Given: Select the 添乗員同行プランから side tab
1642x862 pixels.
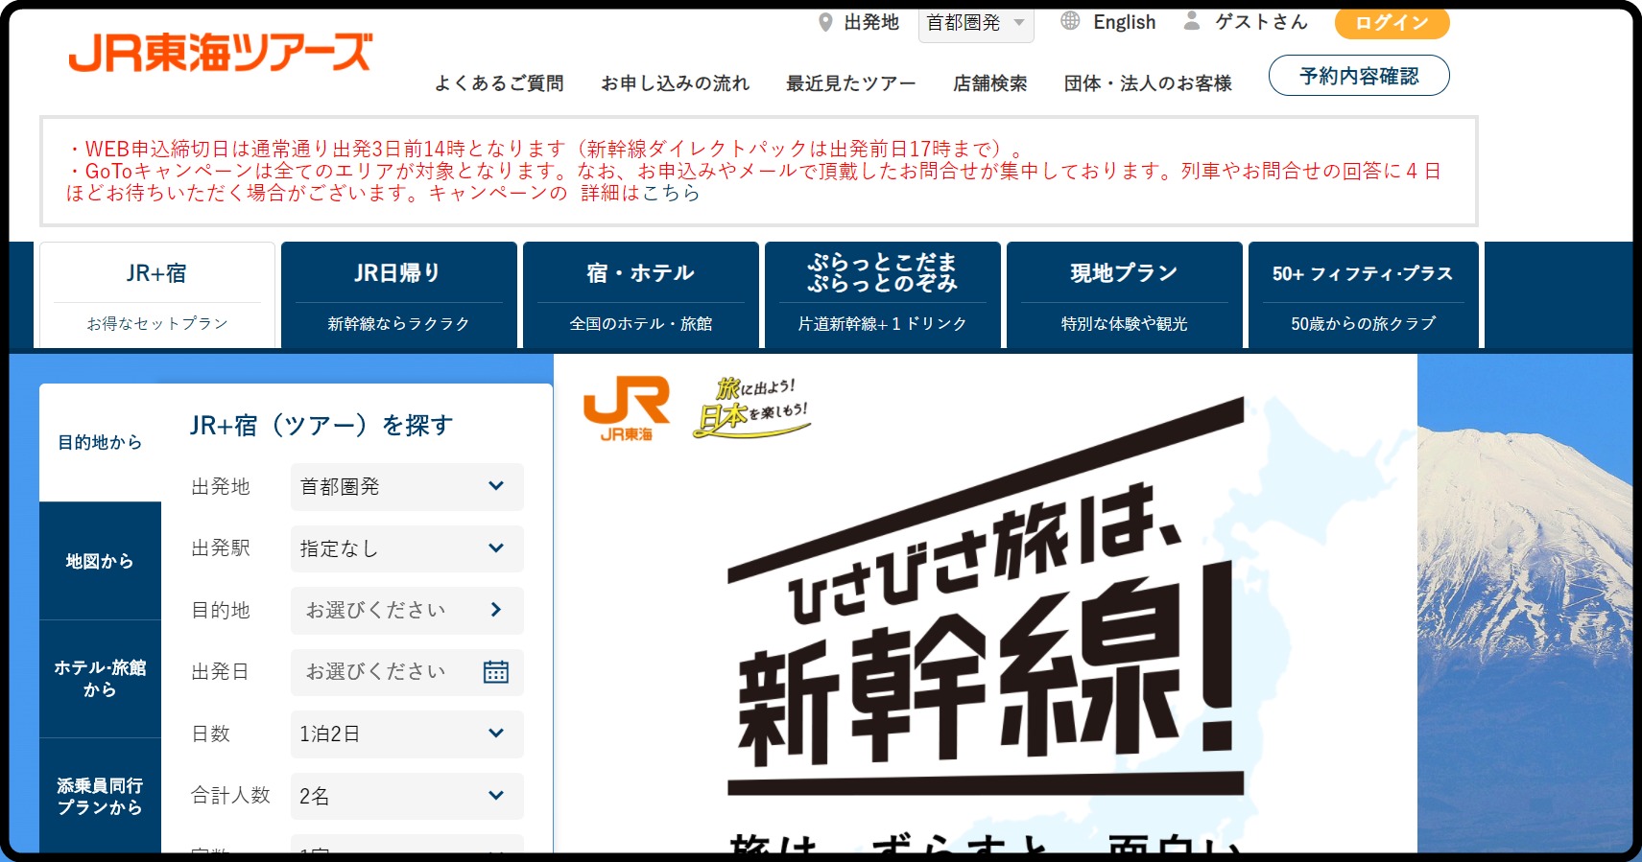Looking at the screenshot, I should (100, 796).
